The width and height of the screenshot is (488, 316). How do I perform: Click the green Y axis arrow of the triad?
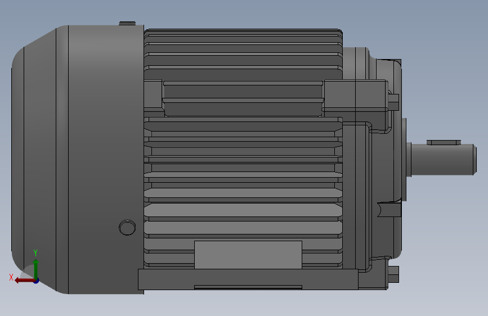[36, 269]
